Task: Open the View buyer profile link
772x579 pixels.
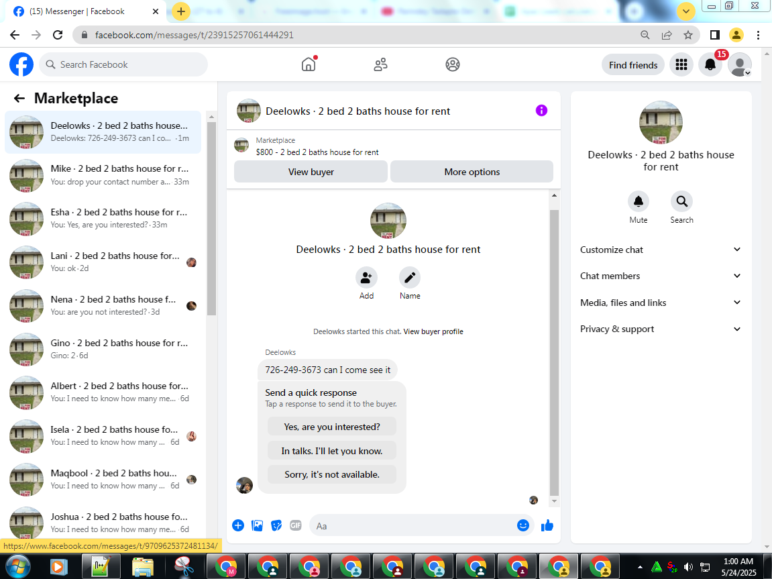Action: point(433,331)
